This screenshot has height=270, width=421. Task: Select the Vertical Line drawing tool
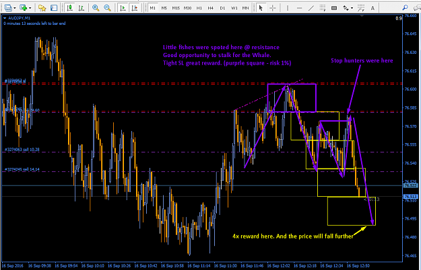pyautogui.click(x=288, y=8)
